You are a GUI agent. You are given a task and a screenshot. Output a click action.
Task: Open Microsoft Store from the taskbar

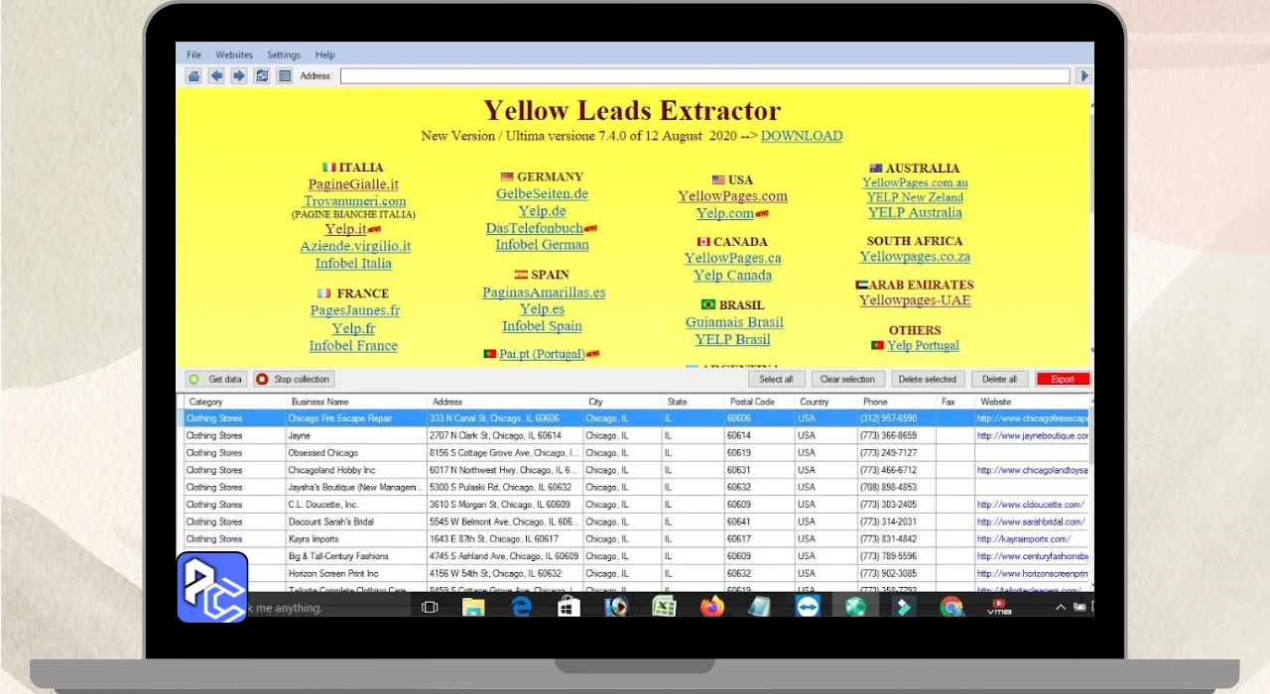coord(569,607)
